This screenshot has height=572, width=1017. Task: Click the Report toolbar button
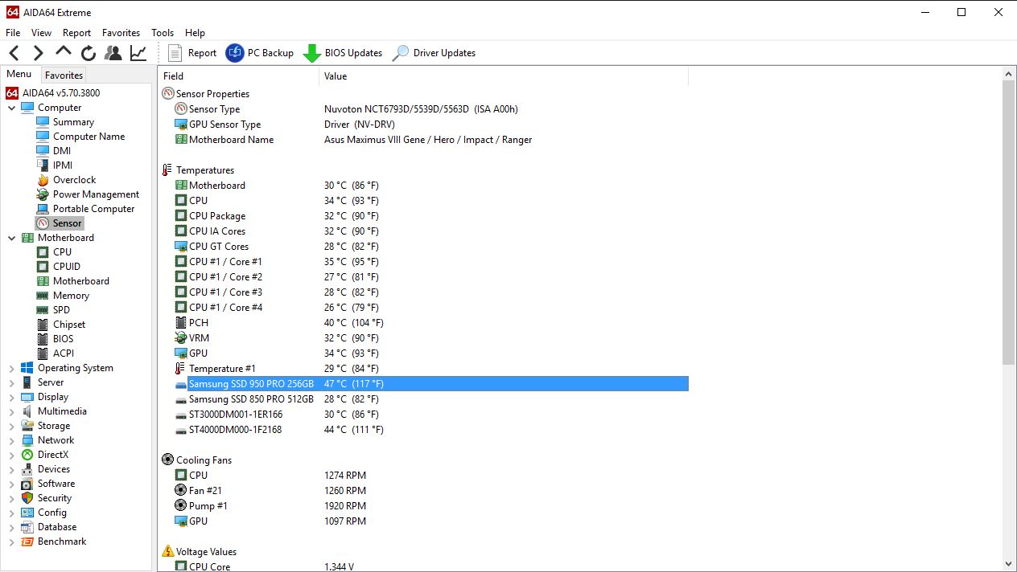coord(192,53)
